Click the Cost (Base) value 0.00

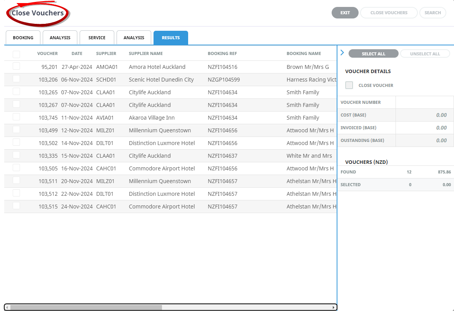441,115
